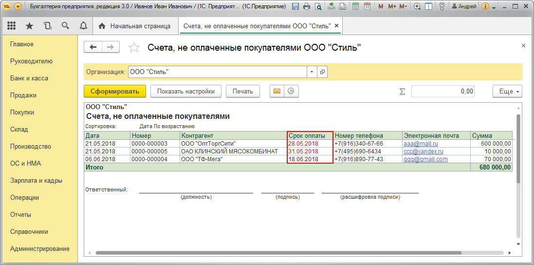The height and width of the screenshot is (265, 534).
Task: Open print preview from the title toolbar
Action: (x=318, y=7)
